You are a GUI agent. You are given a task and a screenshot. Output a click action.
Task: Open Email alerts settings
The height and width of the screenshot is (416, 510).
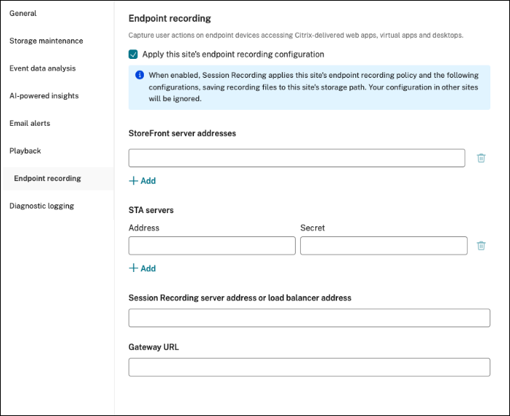[x=30, y=123]
